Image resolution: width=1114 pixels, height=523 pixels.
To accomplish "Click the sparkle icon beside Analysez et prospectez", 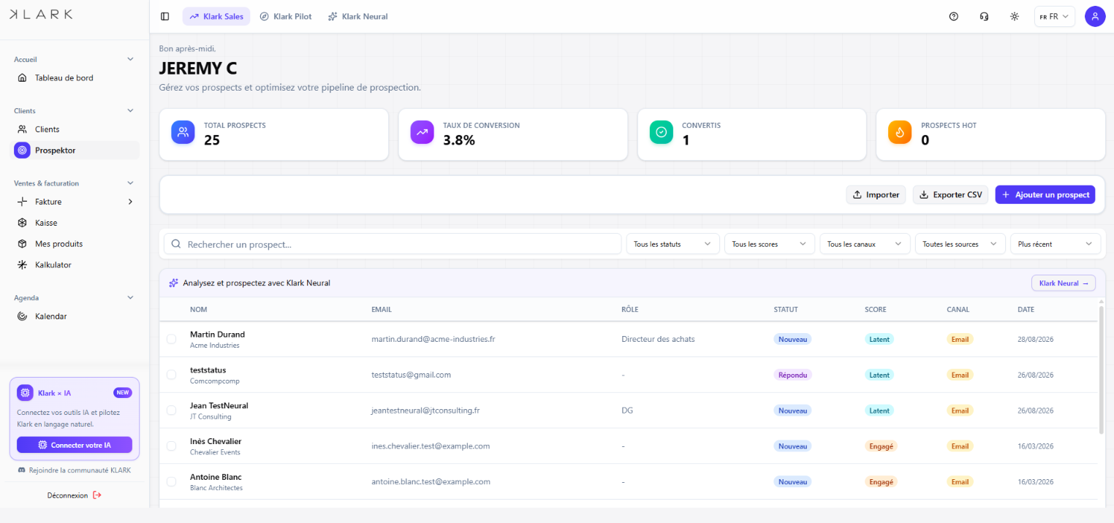I will pyautogui.click(x=173, y=283).
